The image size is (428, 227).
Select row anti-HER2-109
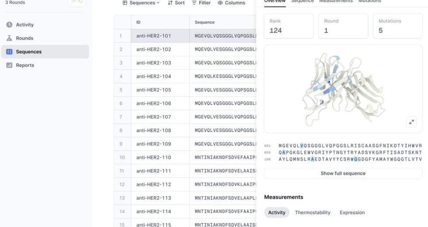(x=185, y=144)
